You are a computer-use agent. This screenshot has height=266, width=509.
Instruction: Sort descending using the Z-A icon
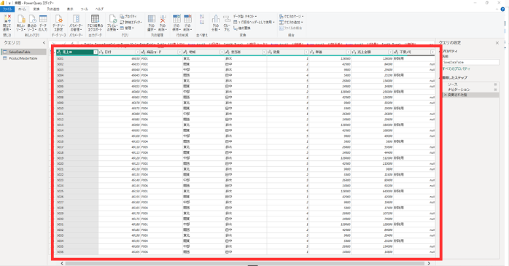click(x=201, y=22)
